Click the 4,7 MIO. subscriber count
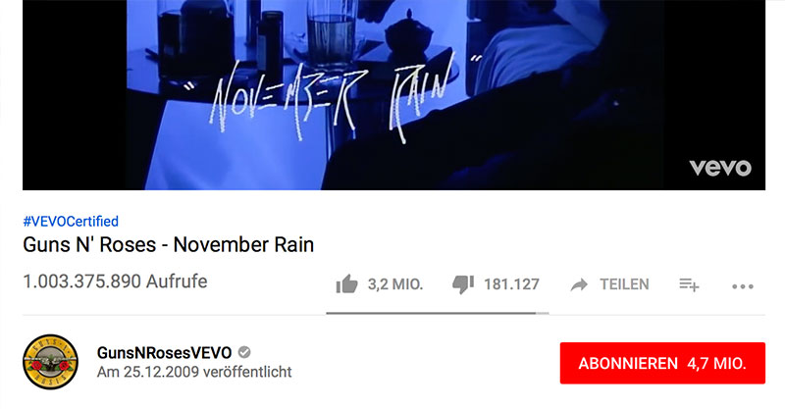 click(717, 364)
